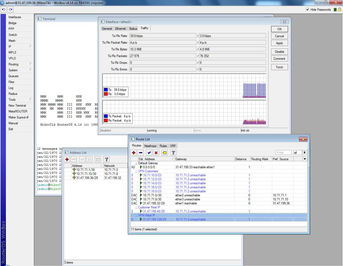The image size is (343, 266).
Task: Click the blue Tx color swatch in the legend
Action: tap(106, 90)
